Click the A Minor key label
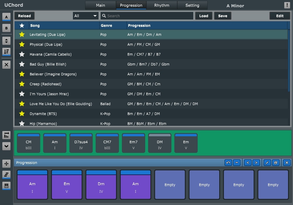The height and width of the screenshot is (205, 293). point(235,6)
